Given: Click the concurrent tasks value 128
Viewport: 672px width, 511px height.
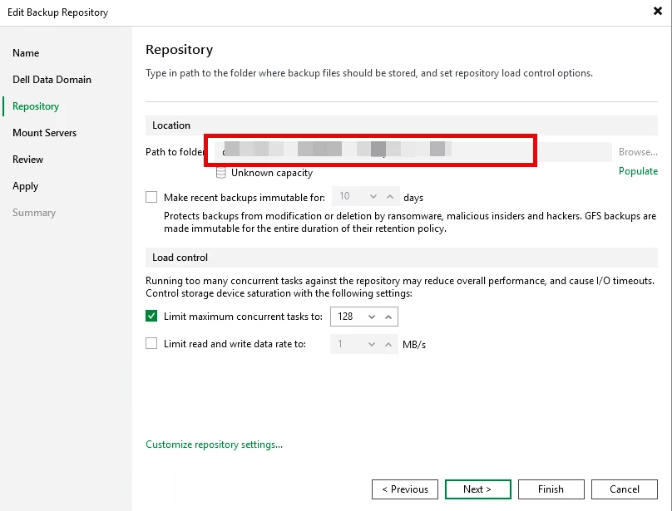Looking at the screenshot, I should (x=345, y=317).
